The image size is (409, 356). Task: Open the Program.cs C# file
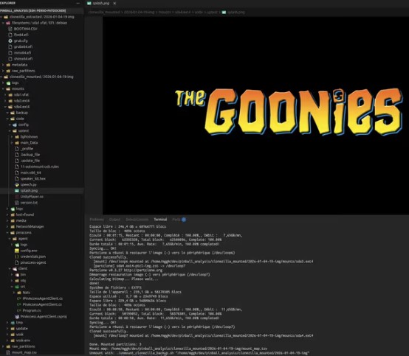[x=31, y=310]
